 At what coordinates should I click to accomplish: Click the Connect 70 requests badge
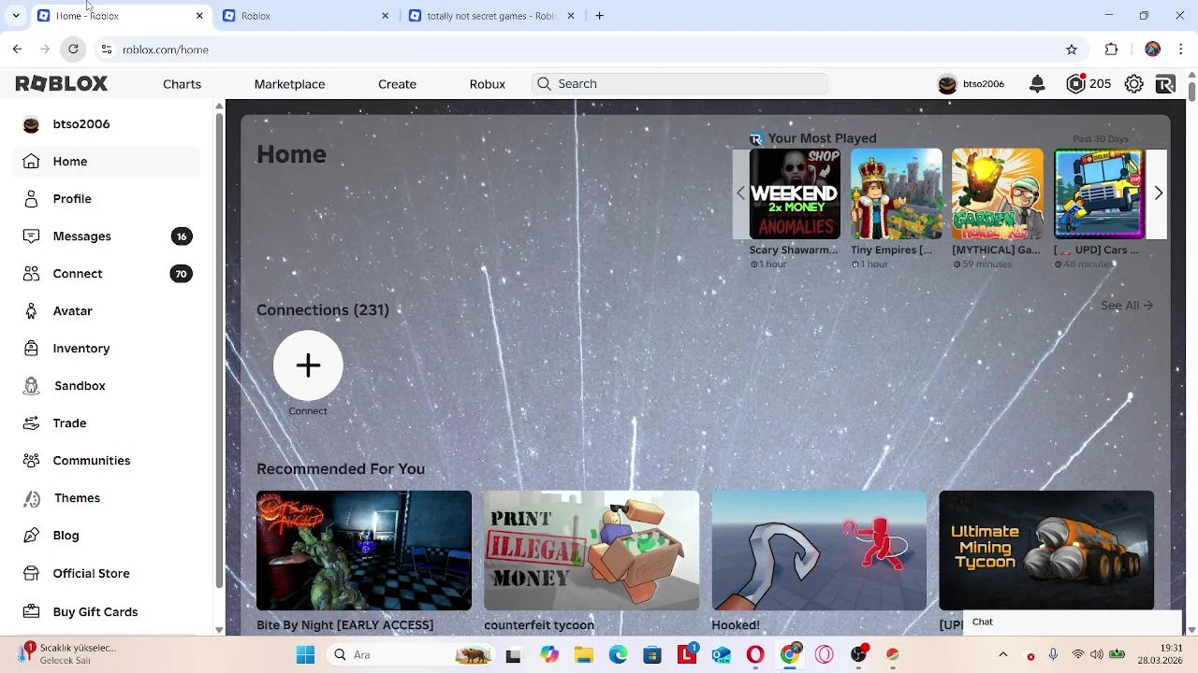click(x=182, y=274)
